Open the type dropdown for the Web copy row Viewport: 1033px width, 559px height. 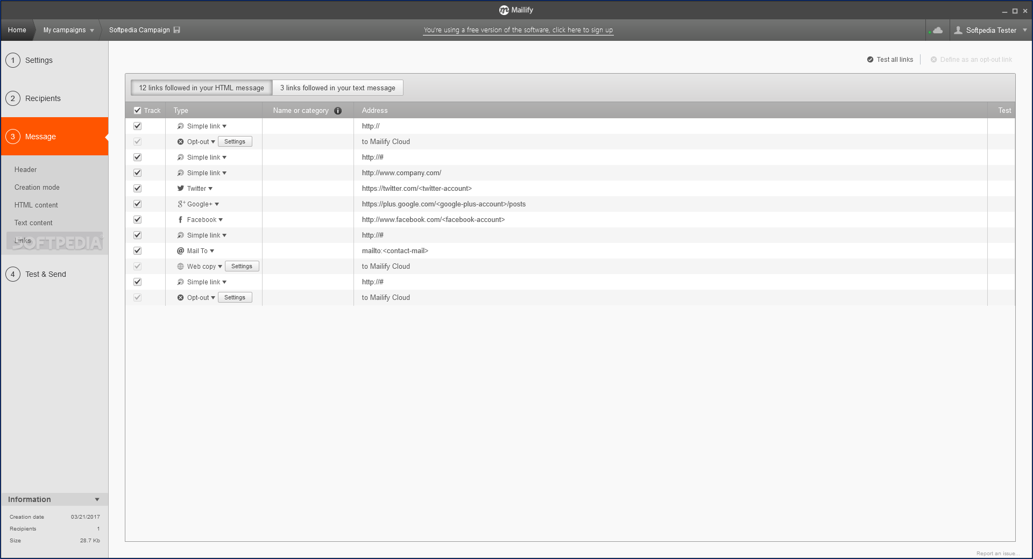220,267
